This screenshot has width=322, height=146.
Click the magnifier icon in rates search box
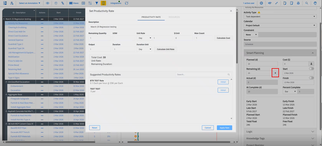(229, 75)
